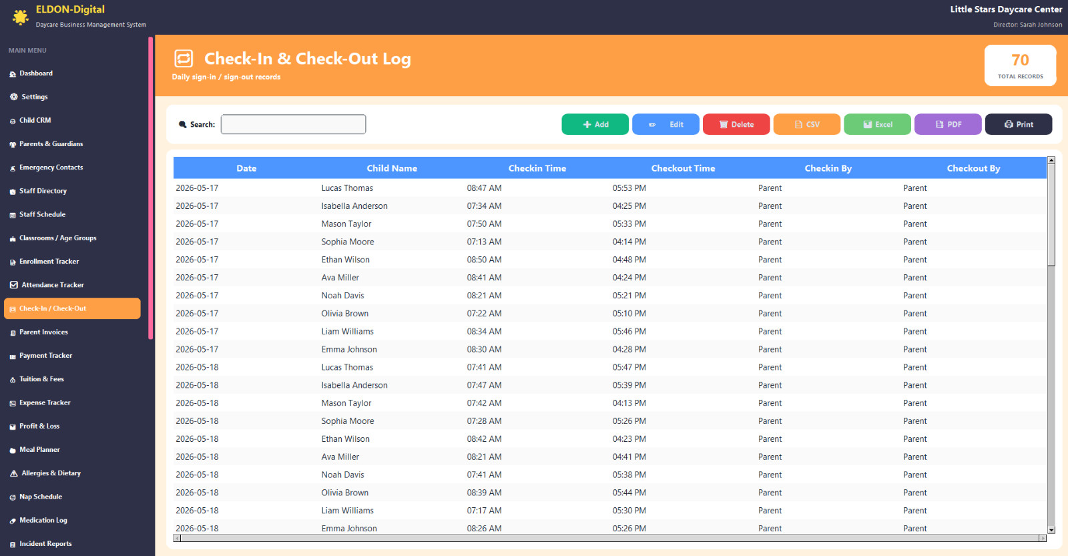Export records with the CSV button
The width and height of the screenshot is (1068, 556).
(x=807, y=124)
